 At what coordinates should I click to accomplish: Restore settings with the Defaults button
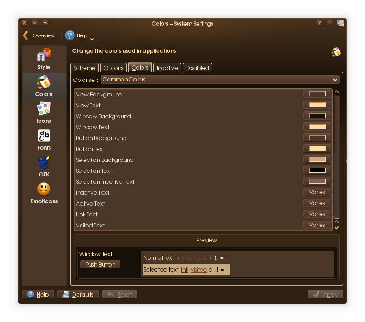[x=78, y=294]
